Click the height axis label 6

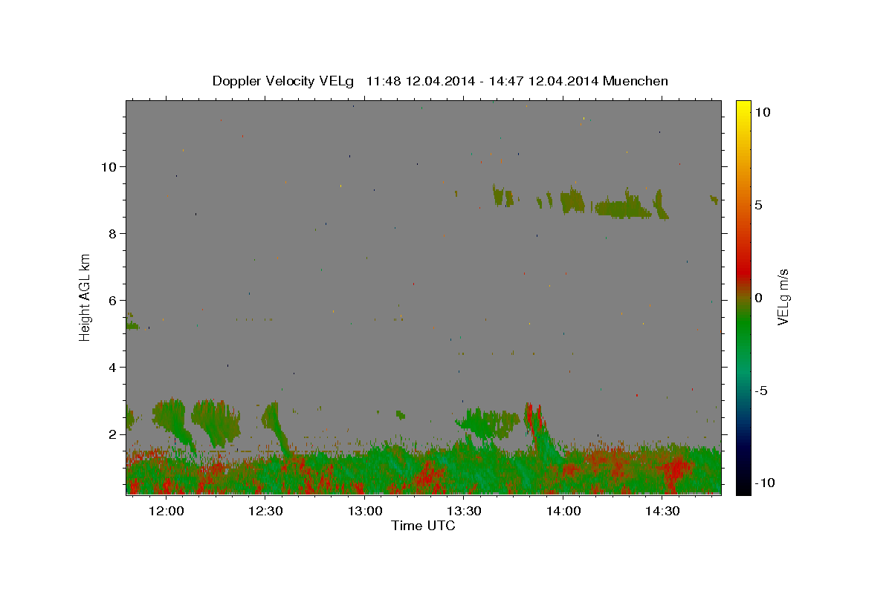[x=113, y=300]
